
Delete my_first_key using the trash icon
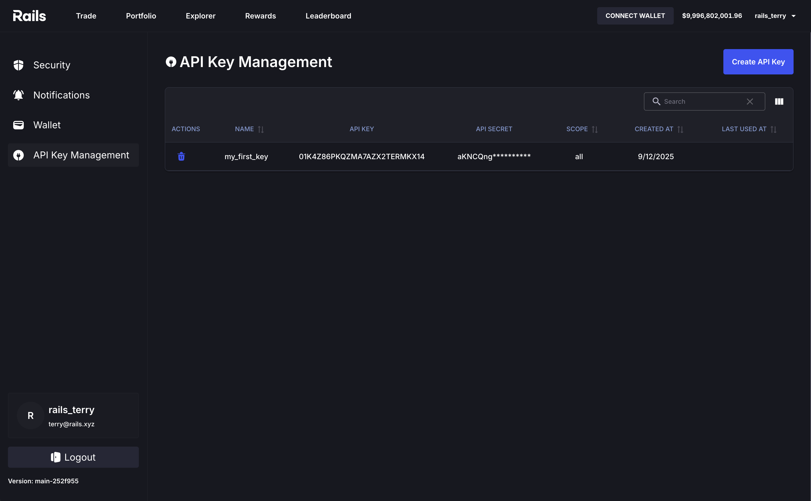(181, 156)
